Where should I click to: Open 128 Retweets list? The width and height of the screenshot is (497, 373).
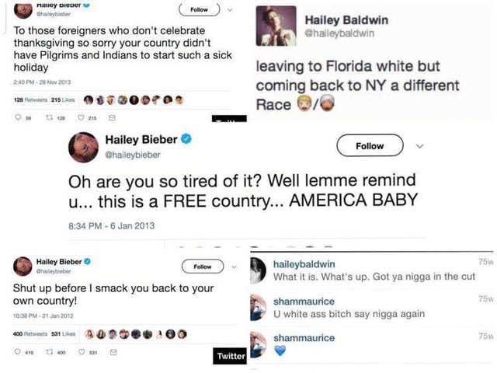(x=30, y=100)
